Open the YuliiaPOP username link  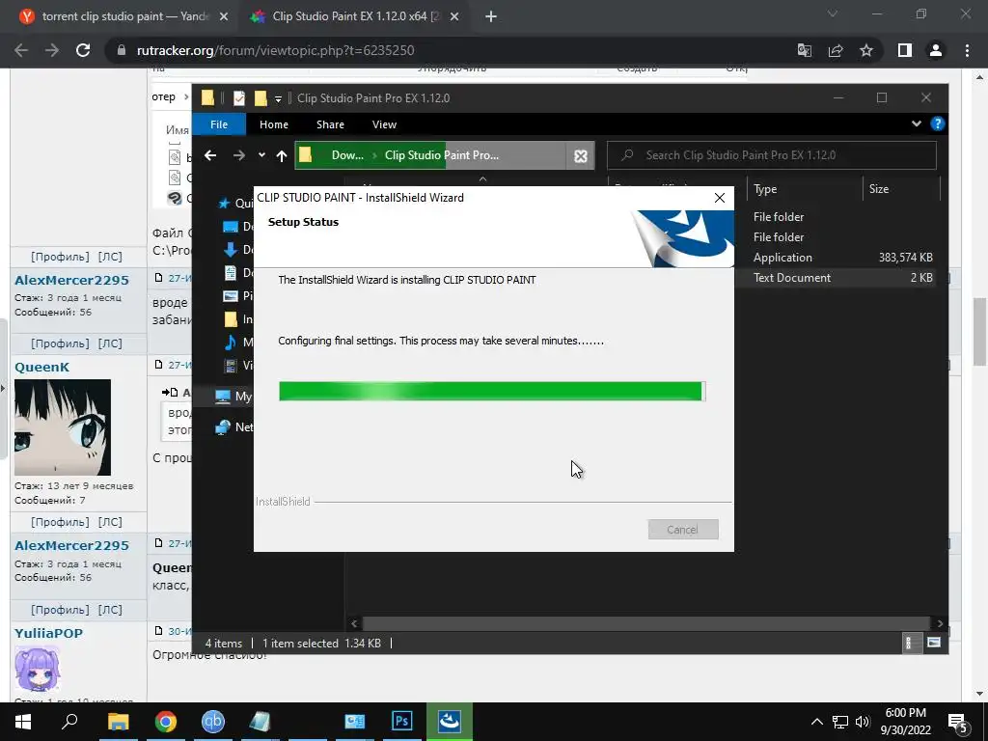[48, 633]
